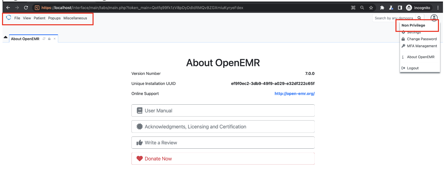Click the user profile avatar icon
The width and height of the screenshot is (445, 182).
(434, 18)
